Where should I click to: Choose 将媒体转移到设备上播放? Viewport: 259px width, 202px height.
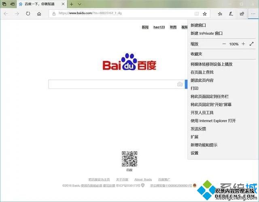211,64
